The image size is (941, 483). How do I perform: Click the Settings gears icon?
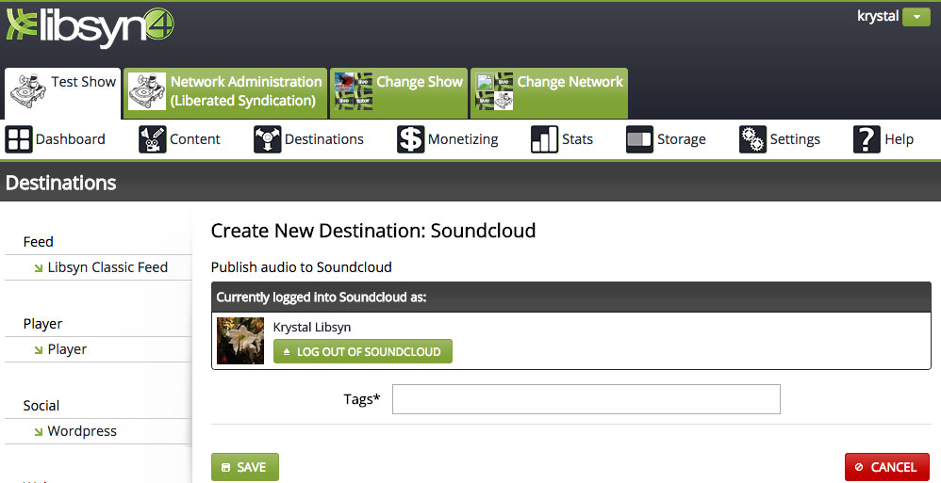[x=752, y=139]
